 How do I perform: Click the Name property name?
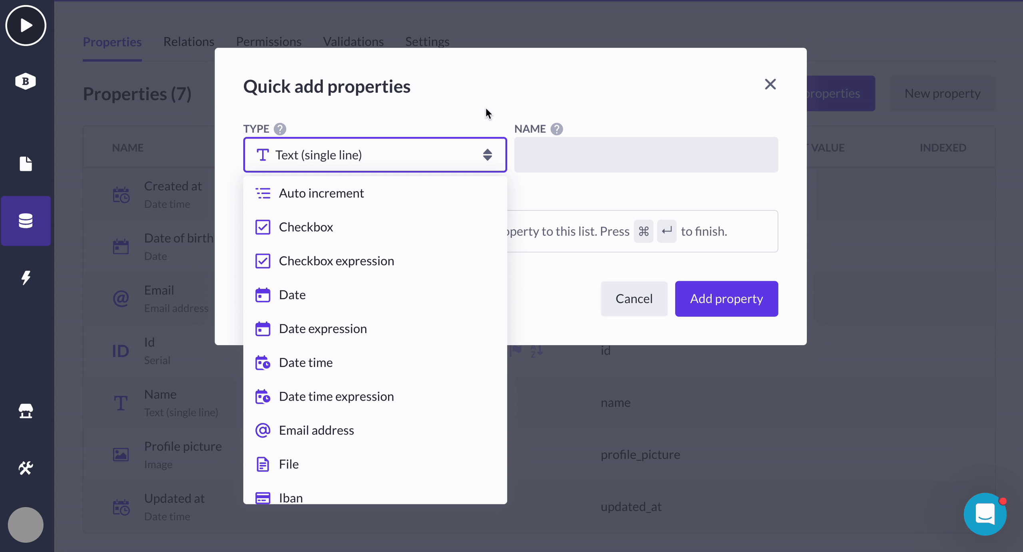(x=160, y=394)
